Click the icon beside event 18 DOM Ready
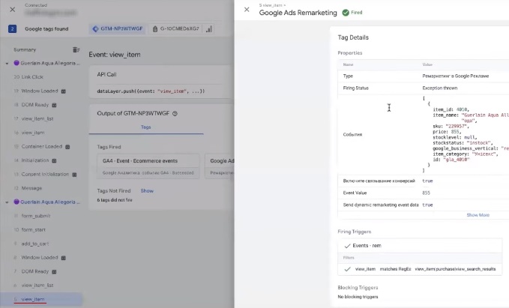The height and width of the screenshot is (308, 509). click(x=57, y=105)
